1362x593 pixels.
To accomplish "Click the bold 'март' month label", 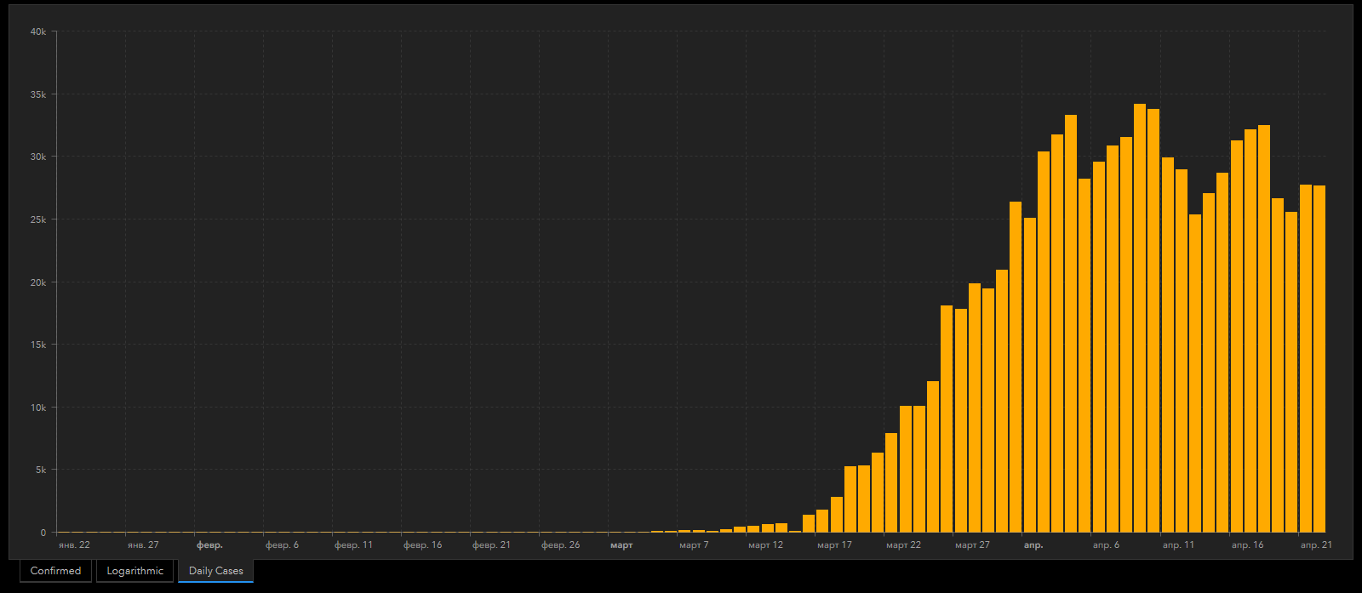I will pos(621,545).
